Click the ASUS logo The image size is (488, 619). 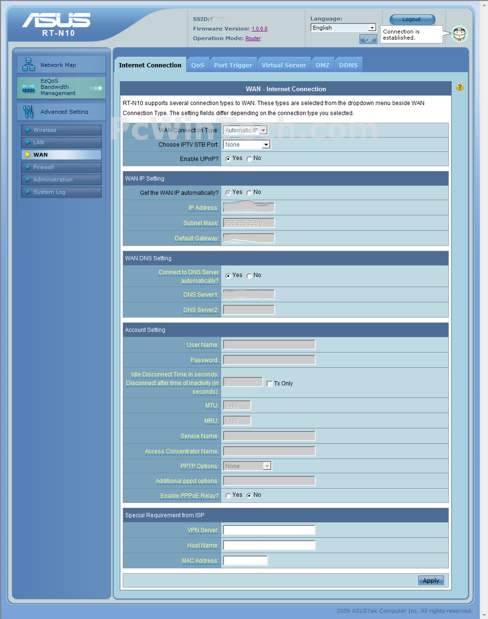click(x=56, y=20)
